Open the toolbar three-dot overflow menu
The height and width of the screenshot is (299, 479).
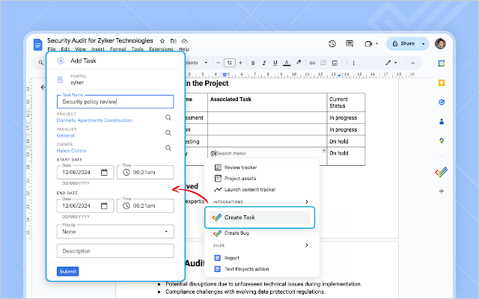coord(353,63)
